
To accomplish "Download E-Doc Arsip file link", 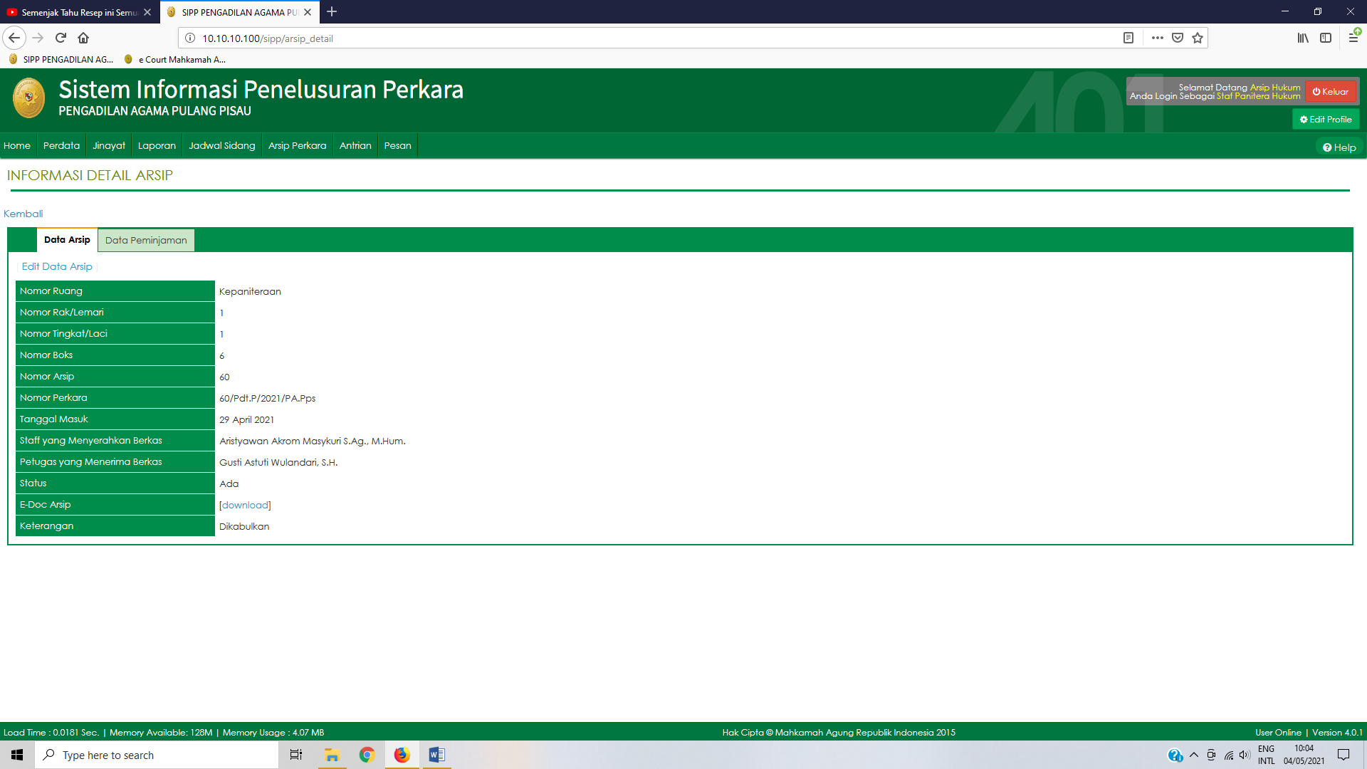I will point(245,505).
